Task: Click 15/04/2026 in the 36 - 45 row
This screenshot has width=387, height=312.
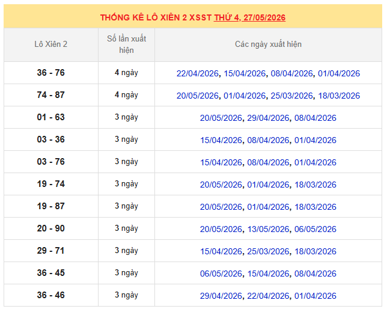Action: coord(268,274)
